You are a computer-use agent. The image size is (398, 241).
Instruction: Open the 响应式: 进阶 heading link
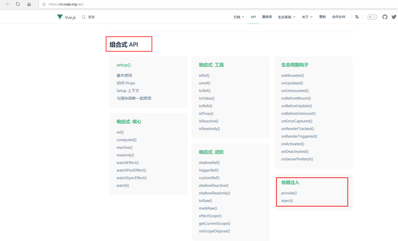coord(211,152)
